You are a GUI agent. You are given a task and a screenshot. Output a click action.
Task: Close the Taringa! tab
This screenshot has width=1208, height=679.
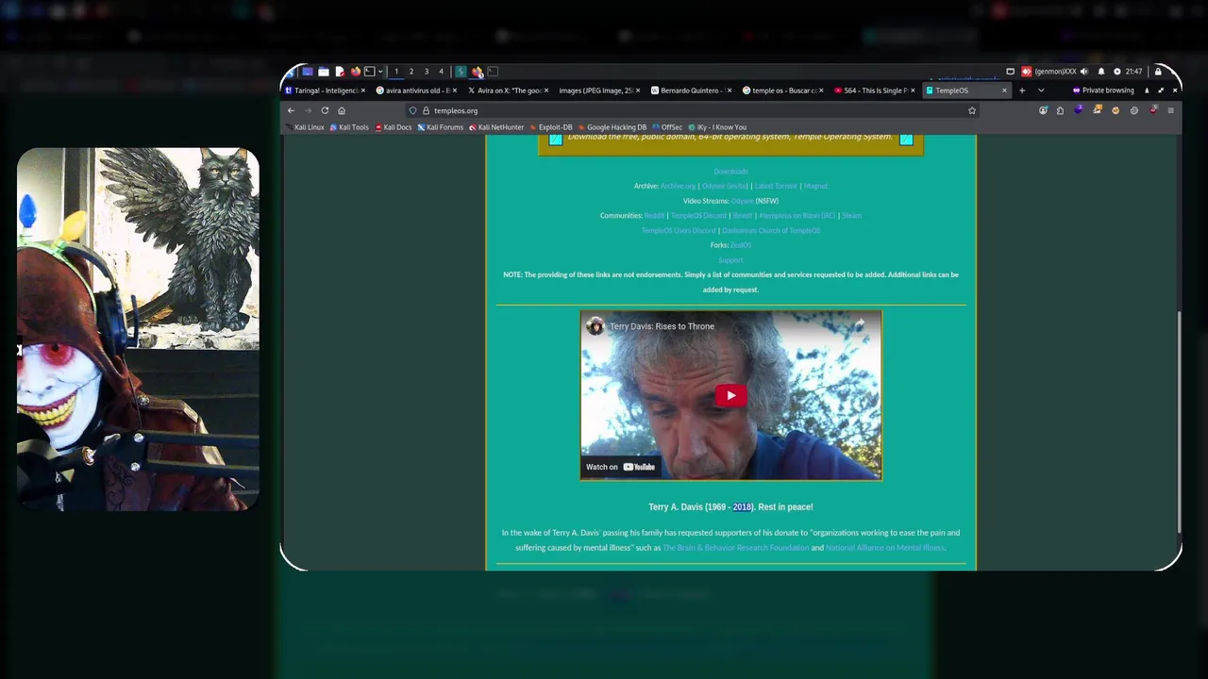click(363, 91)
